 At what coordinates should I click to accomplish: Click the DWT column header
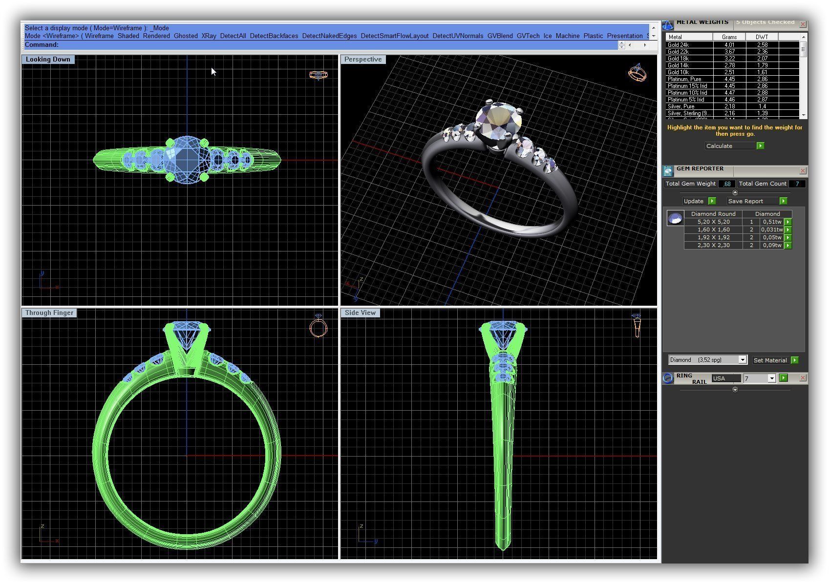[762, 37]
